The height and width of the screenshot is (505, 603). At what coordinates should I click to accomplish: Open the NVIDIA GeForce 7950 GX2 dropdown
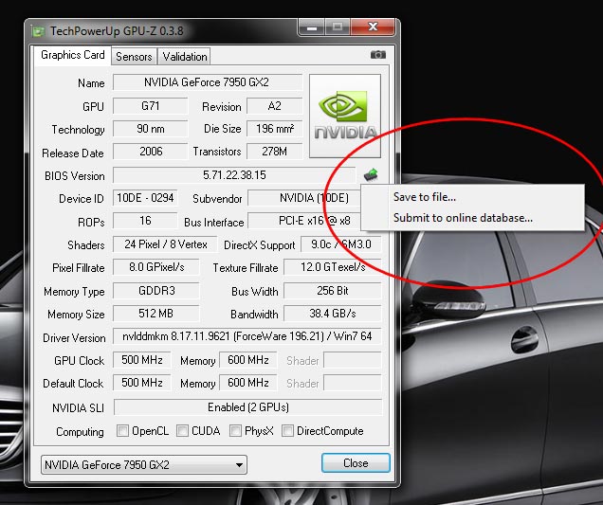pyautogui.click(x=144, y=464)
